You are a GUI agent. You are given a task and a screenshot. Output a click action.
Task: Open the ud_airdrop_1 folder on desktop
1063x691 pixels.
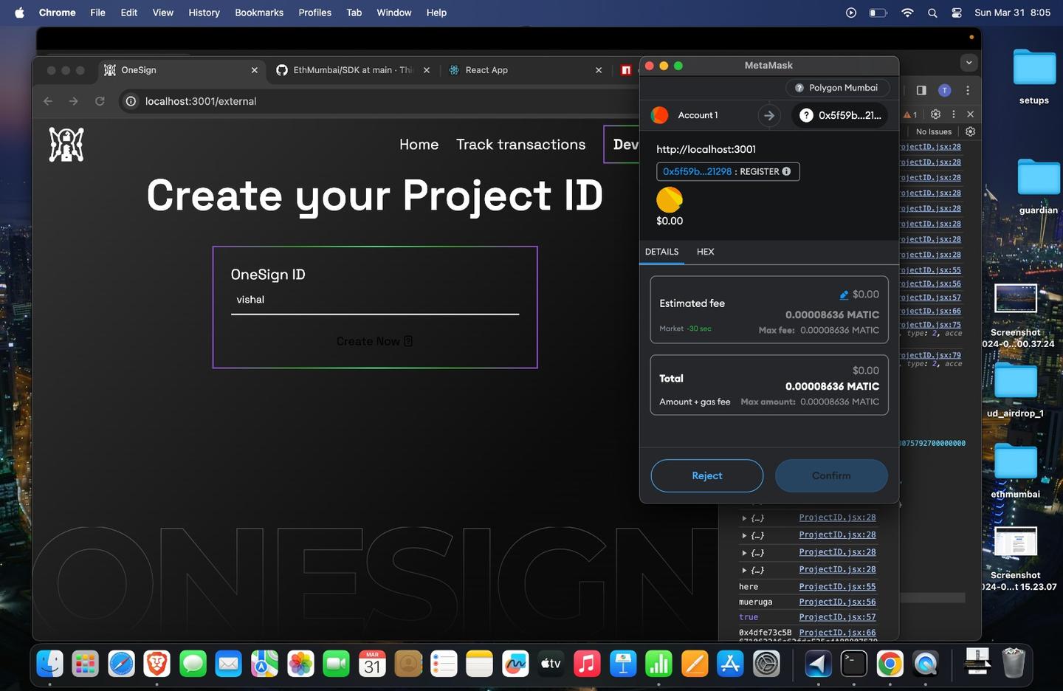pyautogui.click(x=1016, y=389)
